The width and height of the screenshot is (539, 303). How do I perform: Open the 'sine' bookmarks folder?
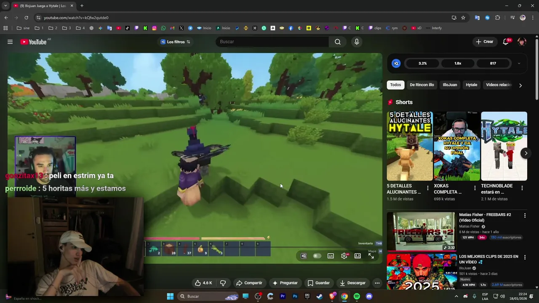pos(23,28)
